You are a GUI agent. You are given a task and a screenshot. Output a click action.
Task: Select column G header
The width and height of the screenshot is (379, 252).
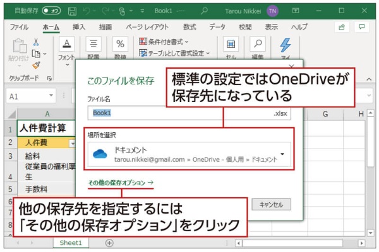pos(325,114)
